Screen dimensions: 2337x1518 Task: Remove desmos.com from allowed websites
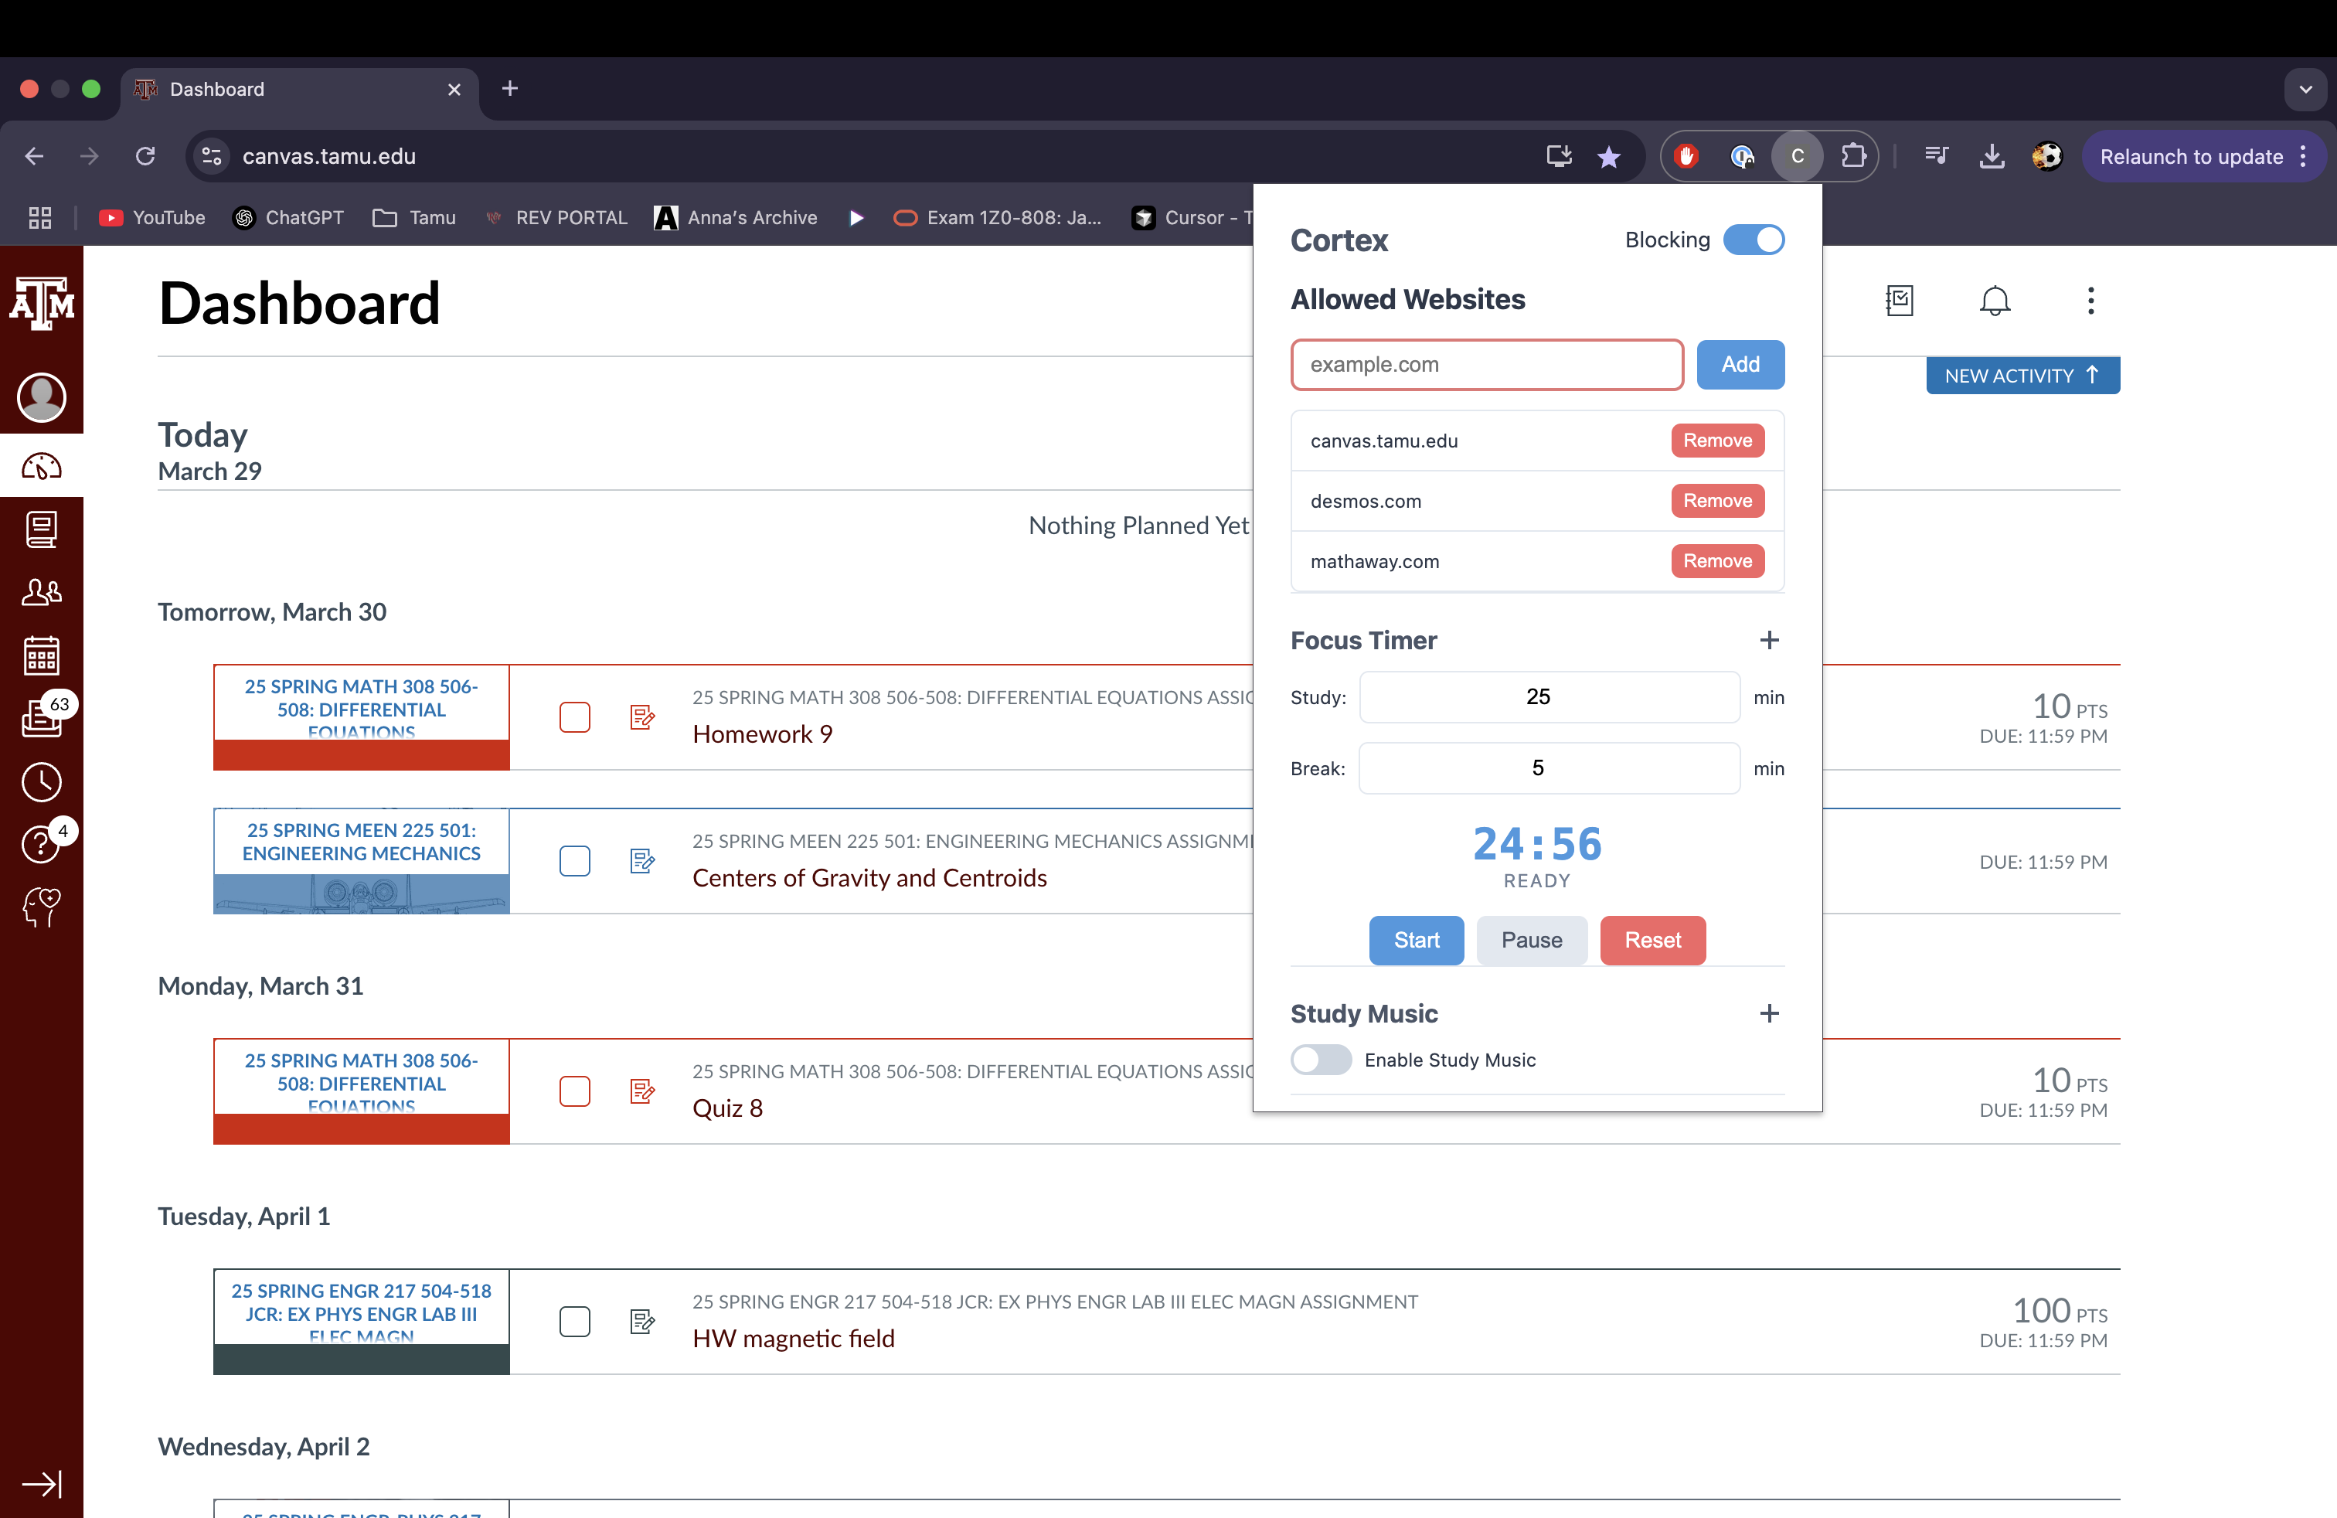pos(1716,501)
